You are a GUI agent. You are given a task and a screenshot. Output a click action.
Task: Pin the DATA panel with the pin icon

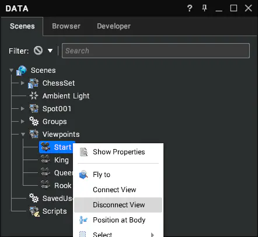point(204,8)
